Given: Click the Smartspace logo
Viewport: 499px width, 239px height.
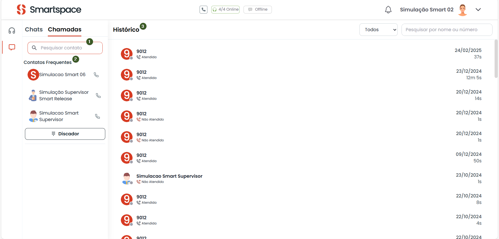Looking at the screenshot, I should point(49,10).
